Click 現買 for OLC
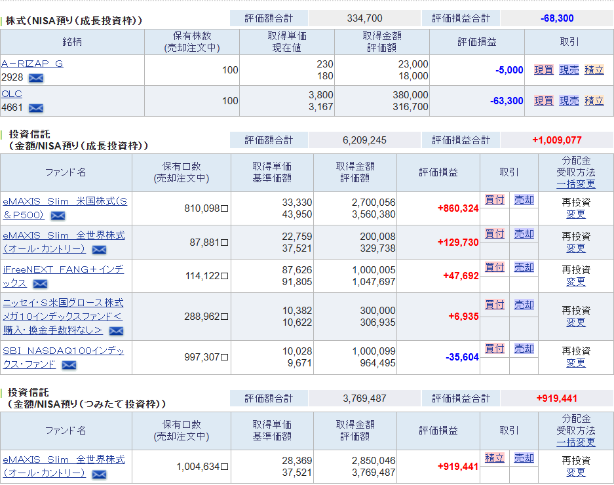The height and width of the screenshot is (485, 614). pos(544,101)
